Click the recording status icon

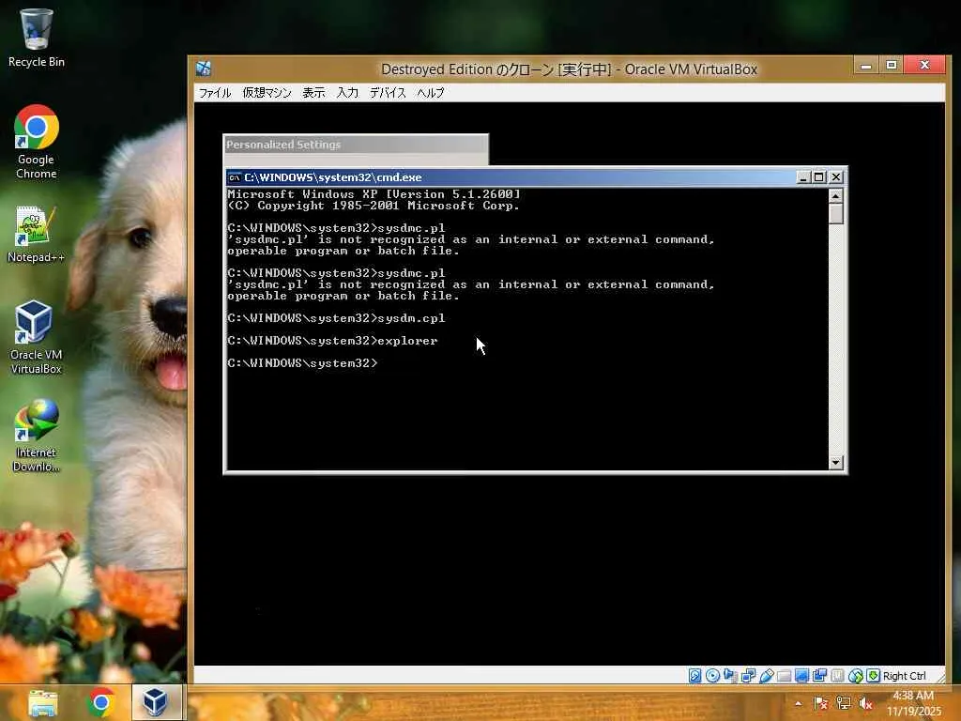pos(819,676)
